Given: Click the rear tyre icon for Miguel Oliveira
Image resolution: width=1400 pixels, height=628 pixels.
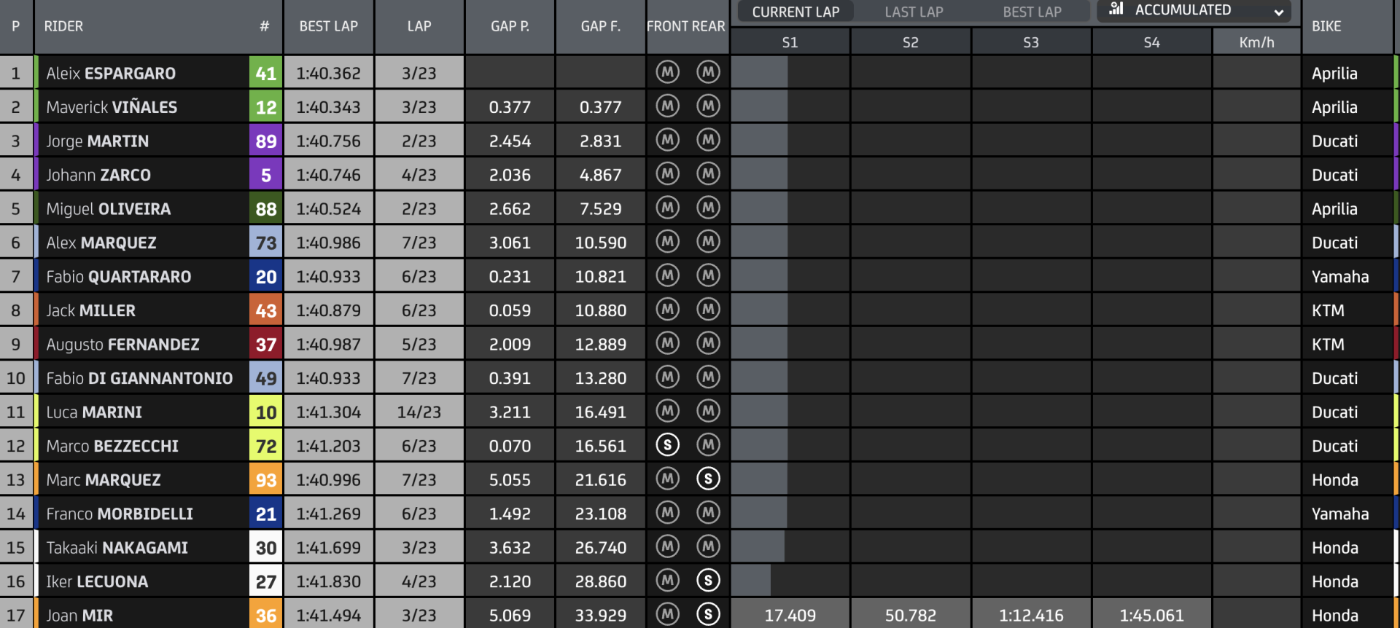Looking at the screenshot, I should pos(708,208).
